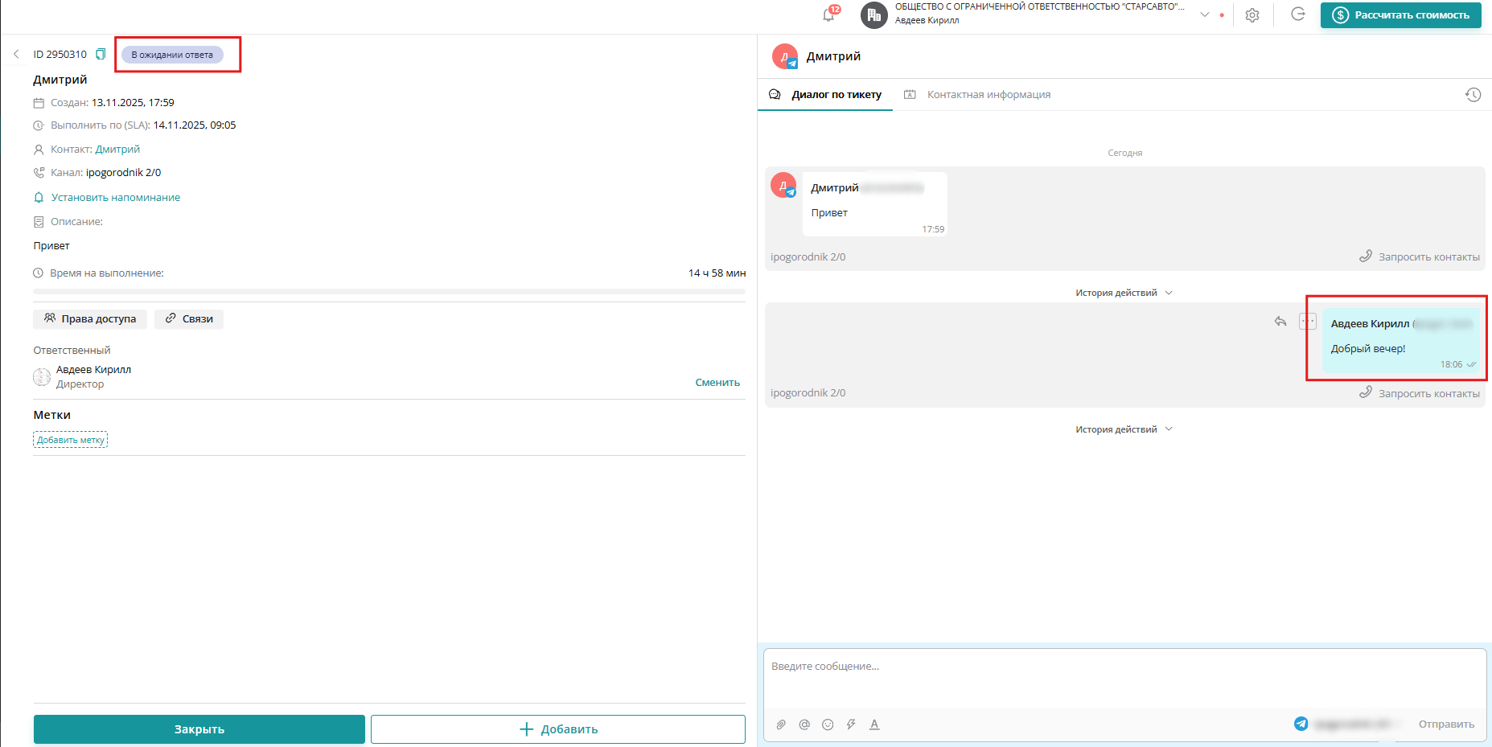Click Установить напоминание link

pyautogui.click(x=116, y=197)
